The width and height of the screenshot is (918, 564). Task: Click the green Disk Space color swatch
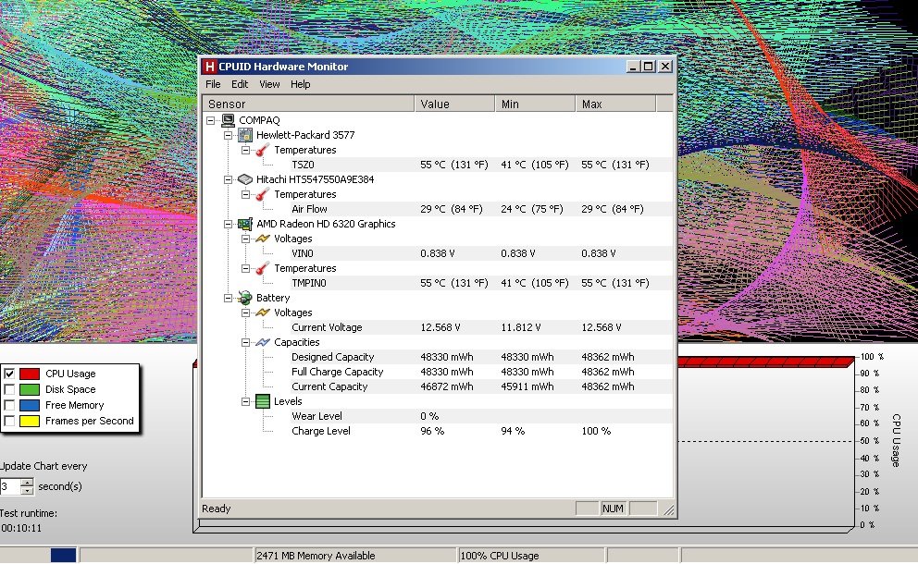(30, 389)
